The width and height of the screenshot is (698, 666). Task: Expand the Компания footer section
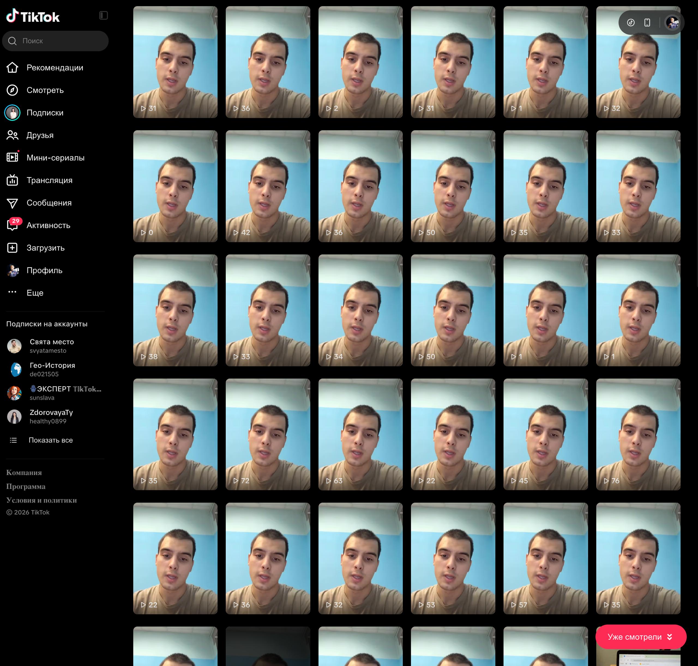click(24, 473)
